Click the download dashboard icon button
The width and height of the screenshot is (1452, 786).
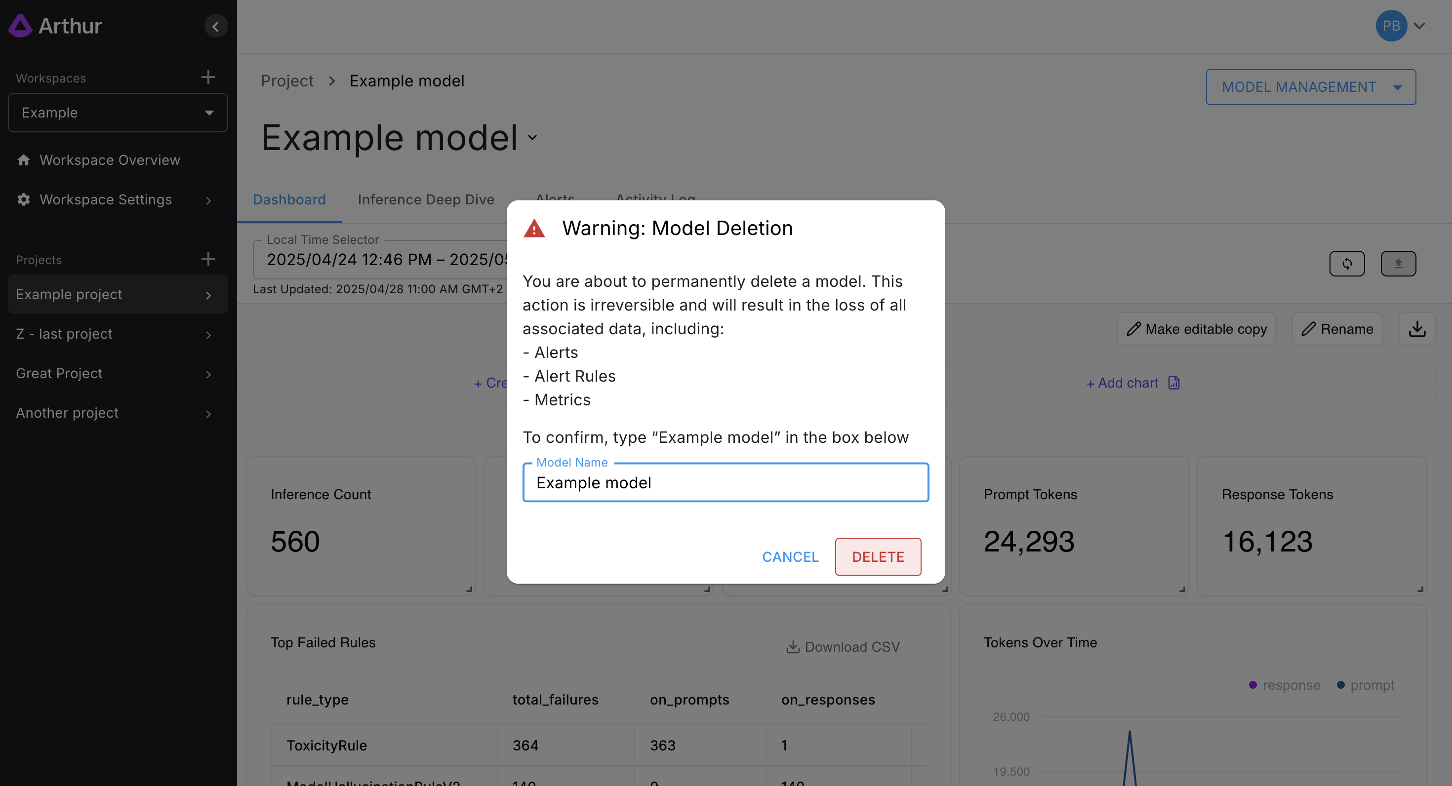pos(1417,329)
